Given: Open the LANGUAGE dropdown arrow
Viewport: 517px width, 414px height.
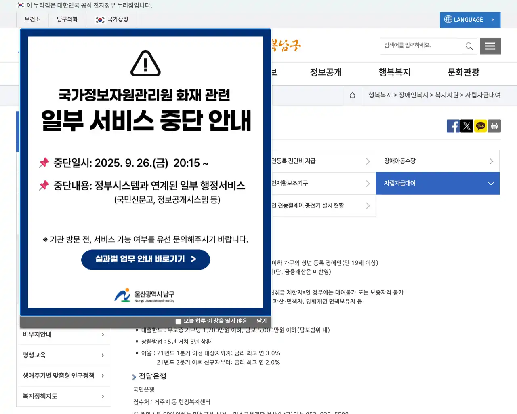Looking at the screenshot, I should tap(493, 19).
